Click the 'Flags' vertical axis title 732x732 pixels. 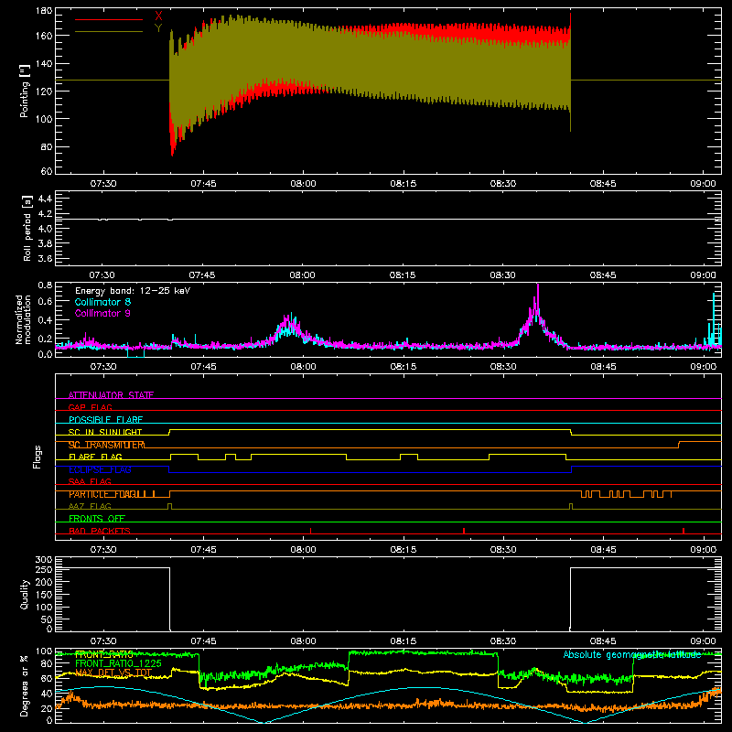[38, 457]
